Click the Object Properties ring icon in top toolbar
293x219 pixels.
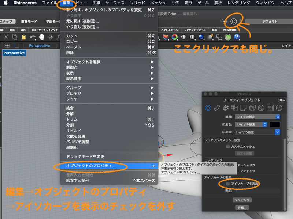click(234, 22)
